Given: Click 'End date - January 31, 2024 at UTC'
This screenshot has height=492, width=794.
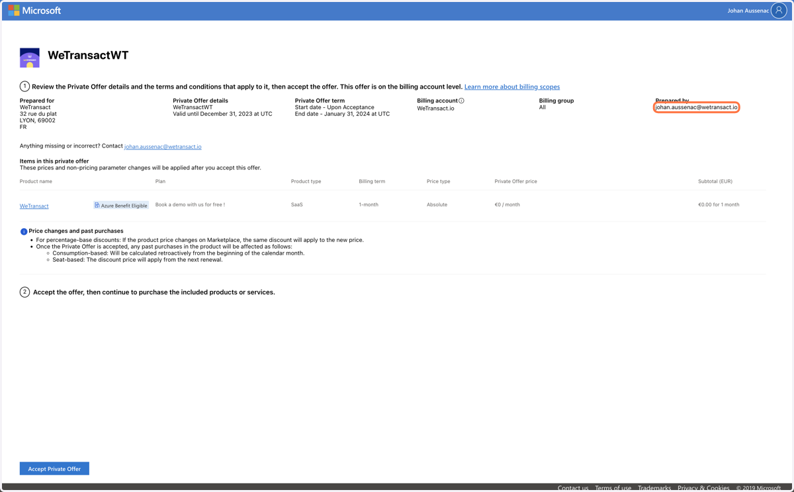Looking at the screenshot, I should pos(342,114).
